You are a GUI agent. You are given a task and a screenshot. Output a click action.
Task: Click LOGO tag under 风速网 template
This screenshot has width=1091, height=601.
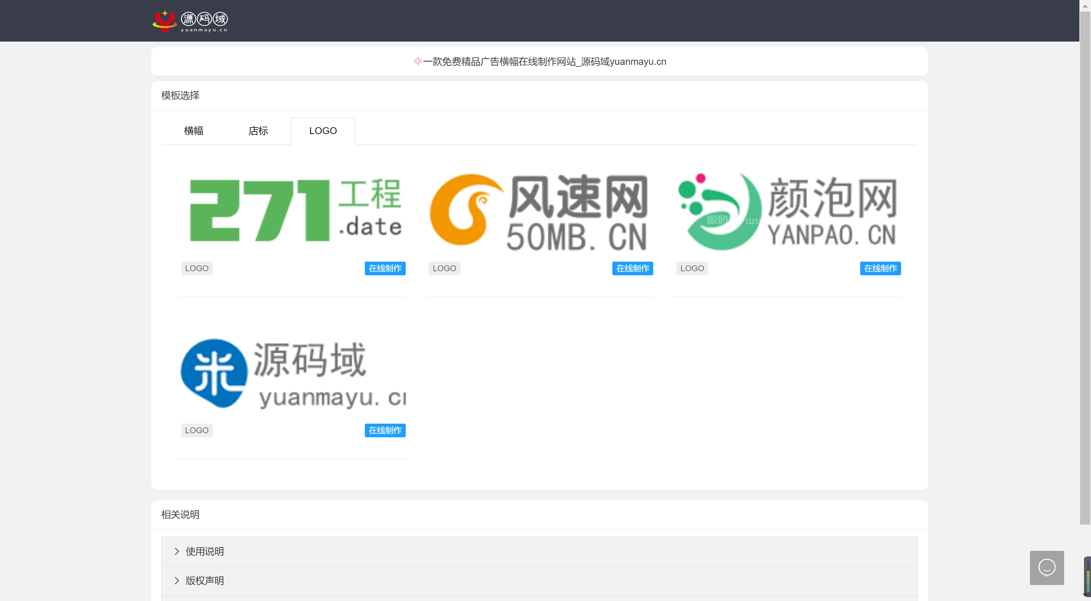pyautogui.click(x=444, y=268)
